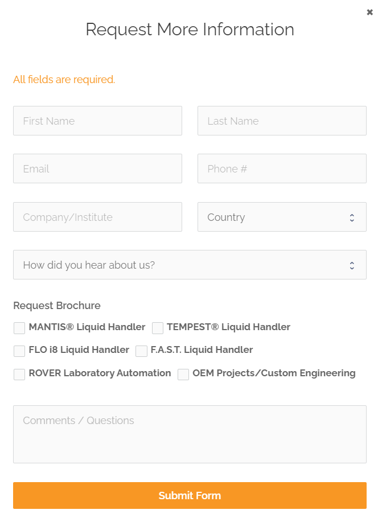Click the Comments / Questions text area
The image size is (378, 514).
pyautogui.click(x=190, y=434)
